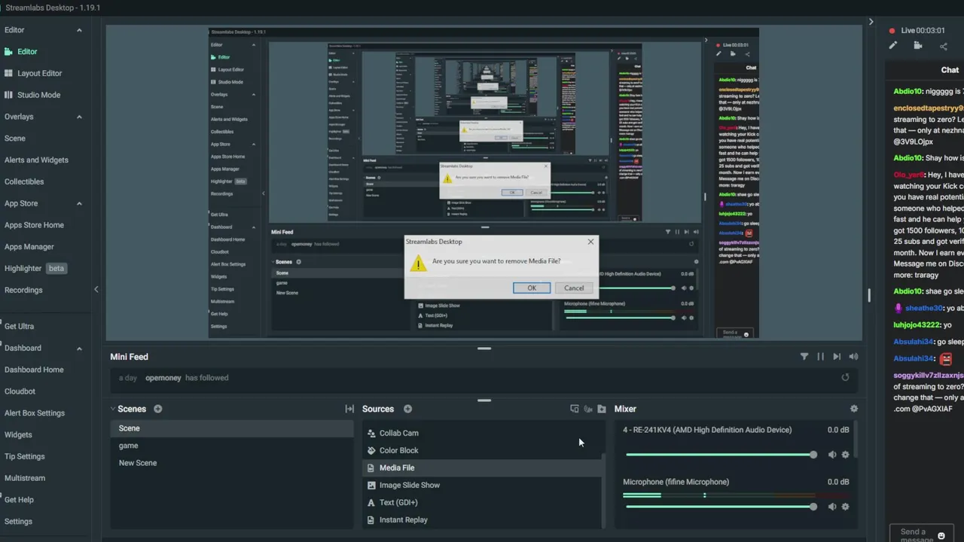
Task: Open Apps Manager
Action: click(29, 247)
